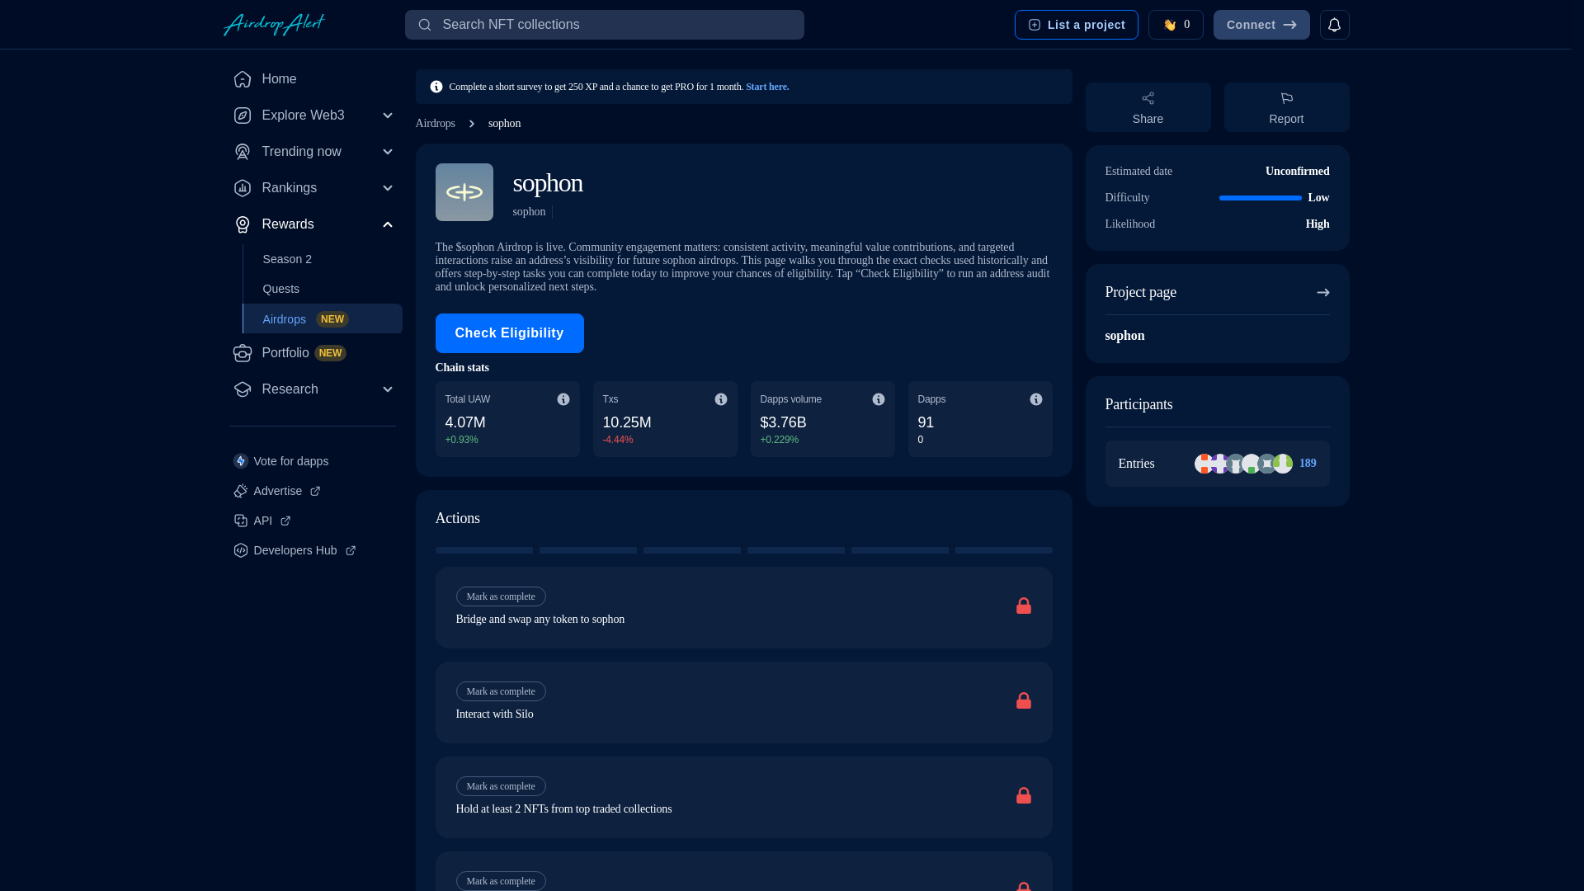Click lock icon on Bridge and swap action

pyautogui.click(x=1023, y=606)
